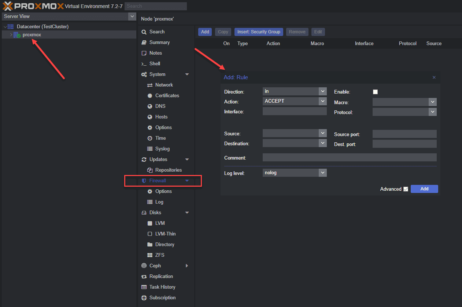Select Datacenter (TestCluster) in tree

point(42,27)
